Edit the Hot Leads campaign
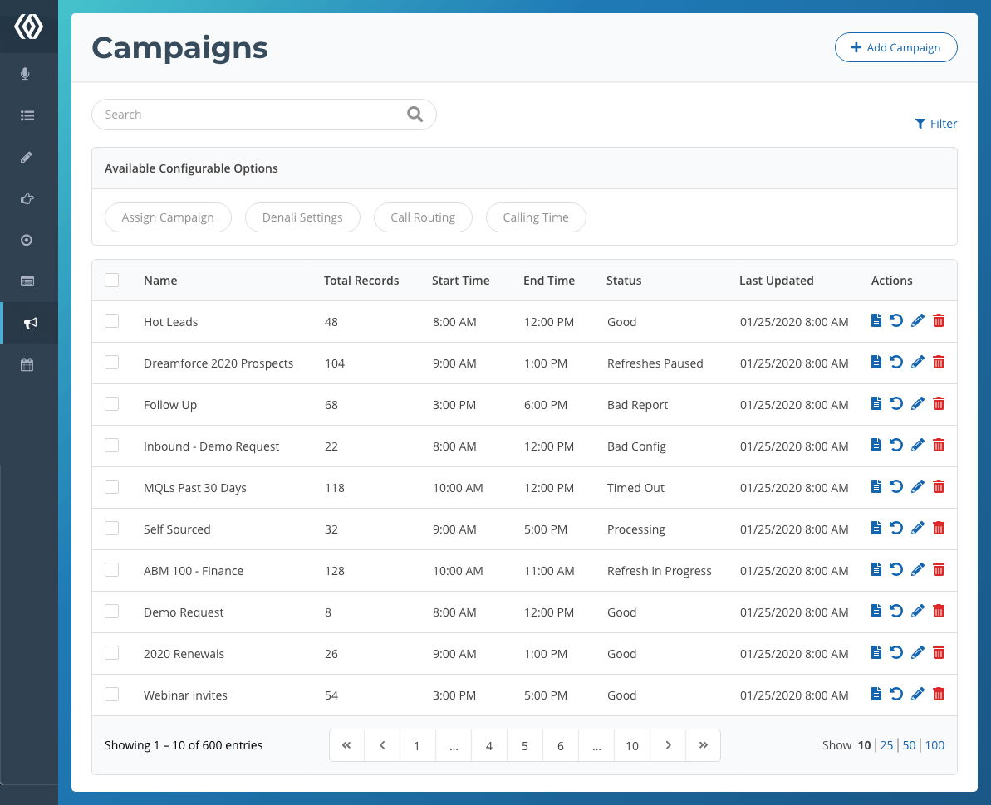This screenshot has height=805, width=991. (918, 320)
